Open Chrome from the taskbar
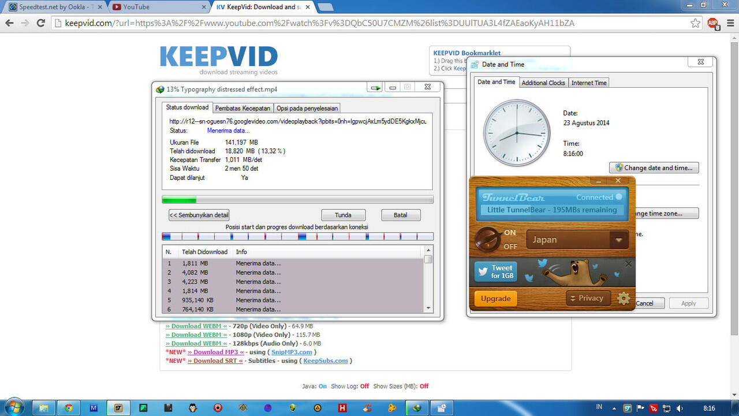Image resolution: width=739 pixels, height=416 pixels. point(69,407)
